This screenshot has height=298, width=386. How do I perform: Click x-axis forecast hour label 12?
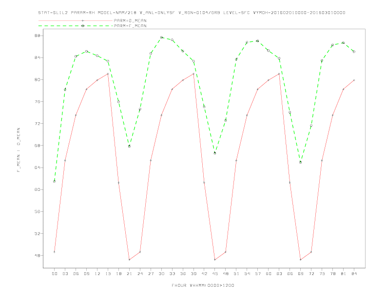(97, 274)
